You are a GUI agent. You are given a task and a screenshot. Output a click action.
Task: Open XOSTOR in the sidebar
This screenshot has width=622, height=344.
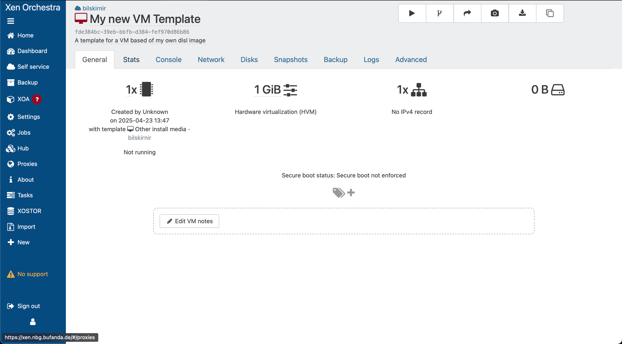[33, 211]
